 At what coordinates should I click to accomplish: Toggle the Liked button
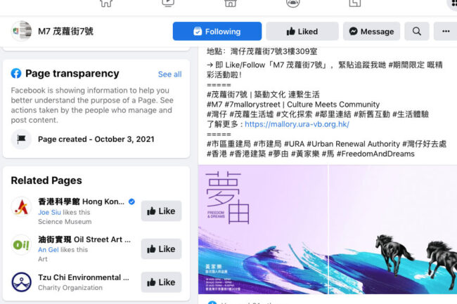pos(302,31)
